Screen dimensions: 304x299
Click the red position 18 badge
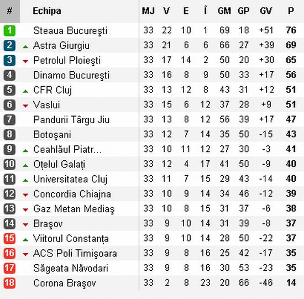[x=9, y=283]
